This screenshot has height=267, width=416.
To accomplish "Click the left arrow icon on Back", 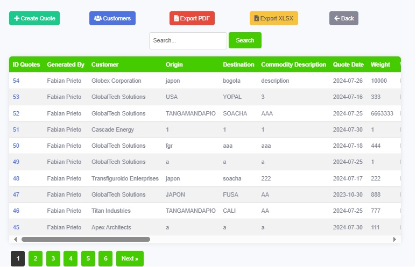I will coord(337,18).
